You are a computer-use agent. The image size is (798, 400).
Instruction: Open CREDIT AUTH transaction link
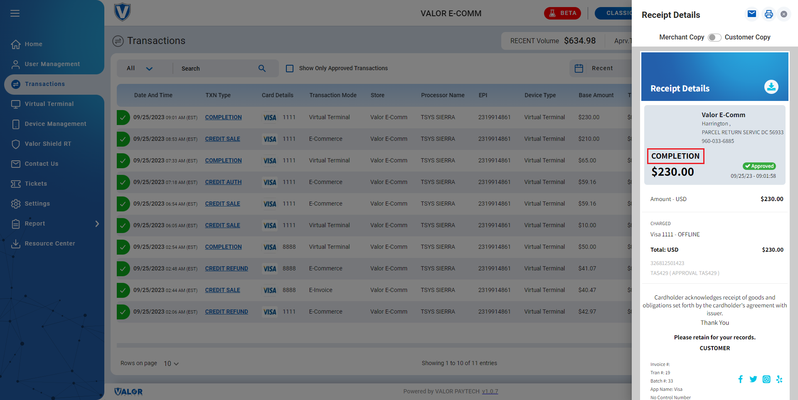tap(223, 182)
